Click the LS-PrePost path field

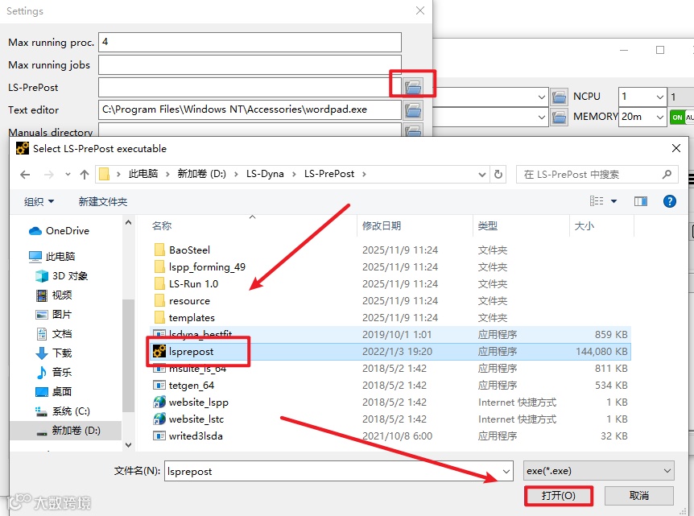click(x=250, y=87)
